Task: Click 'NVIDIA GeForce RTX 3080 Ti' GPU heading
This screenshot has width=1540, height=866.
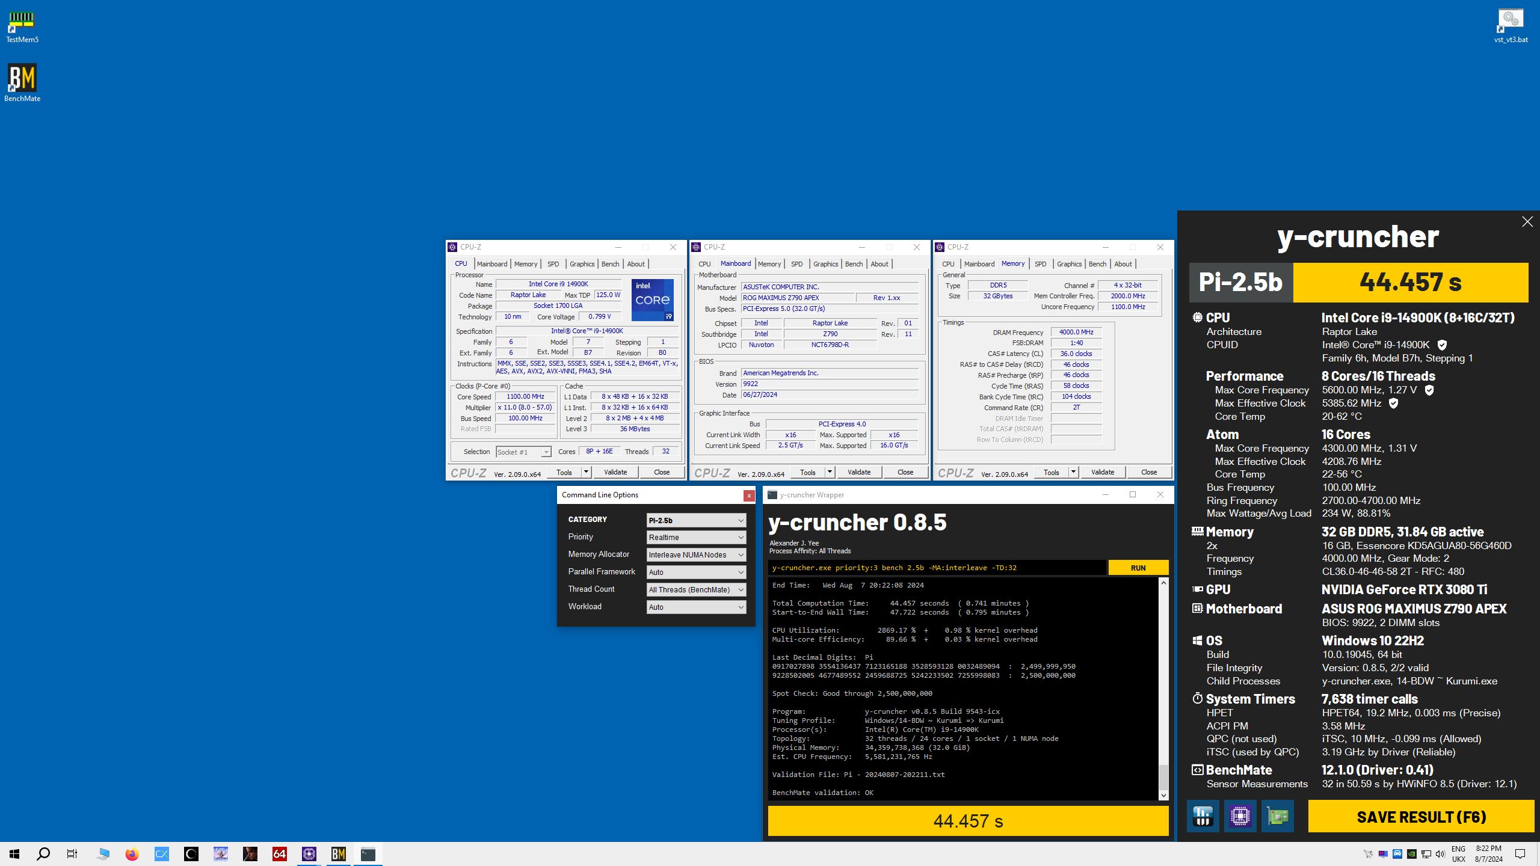Action: click(x=1404, y=589)
